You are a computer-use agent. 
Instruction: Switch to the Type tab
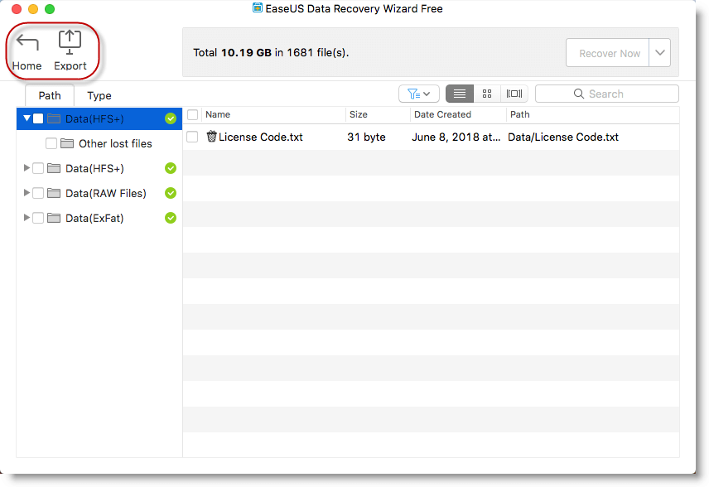pyautogui.click(x=99, y=95)
